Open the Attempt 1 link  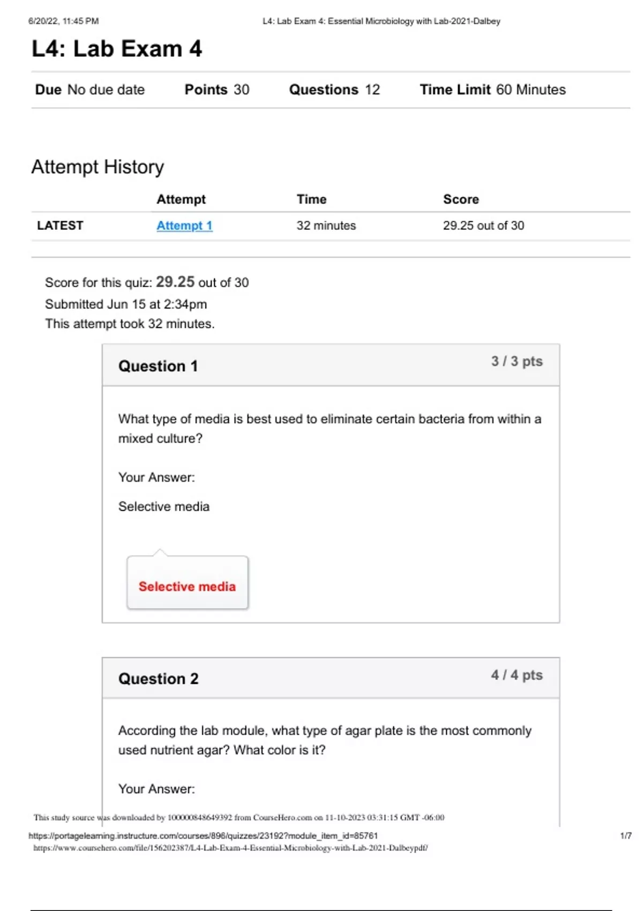(184, 226)
